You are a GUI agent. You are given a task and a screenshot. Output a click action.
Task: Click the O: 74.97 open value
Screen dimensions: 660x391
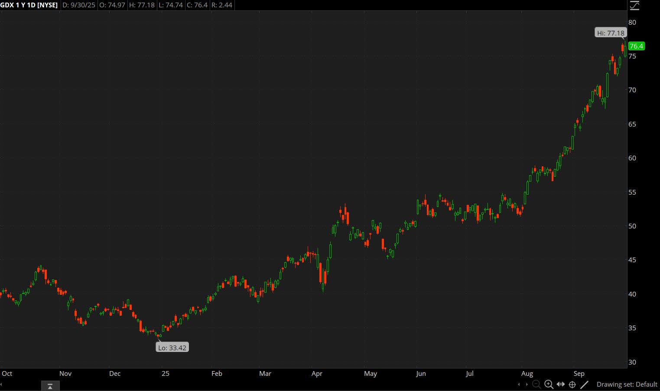[x=113, y=5]
